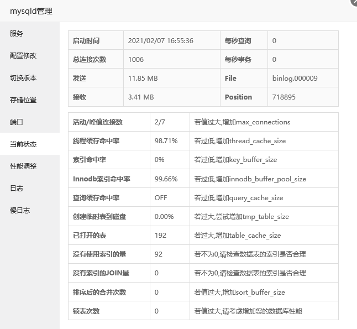This screenshot has width=357, height=329.
Task: Click the 没有使用索引的量 label
Action: pyautogui.click(x=99, y=254)
